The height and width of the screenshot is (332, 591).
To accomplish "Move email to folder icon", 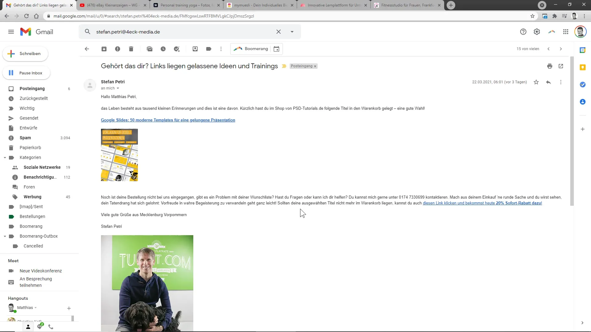I will pyautogui.click(x=195, y=49).
